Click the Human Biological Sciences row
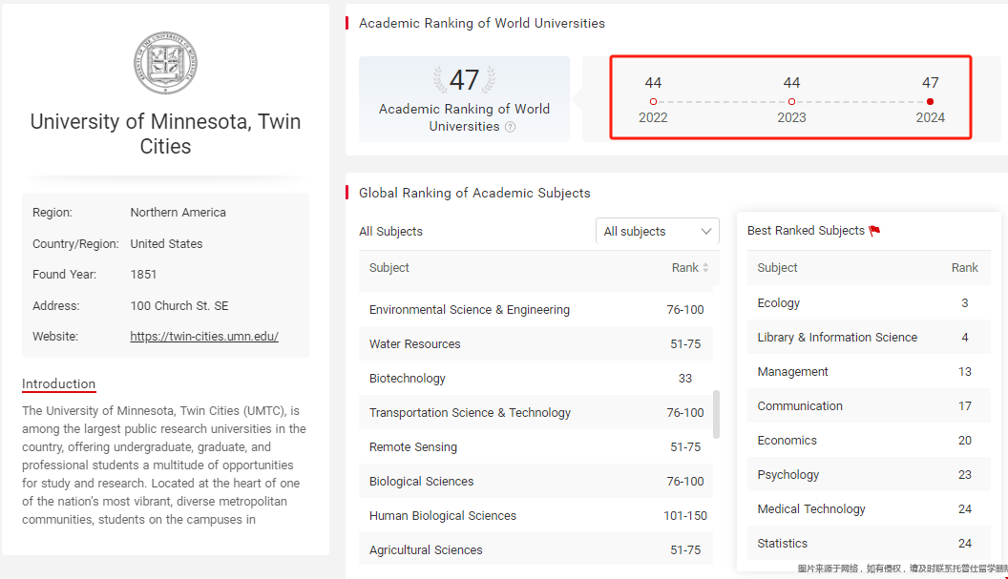The height and width of the screenshot is (579, 1008). pos(535,516)
